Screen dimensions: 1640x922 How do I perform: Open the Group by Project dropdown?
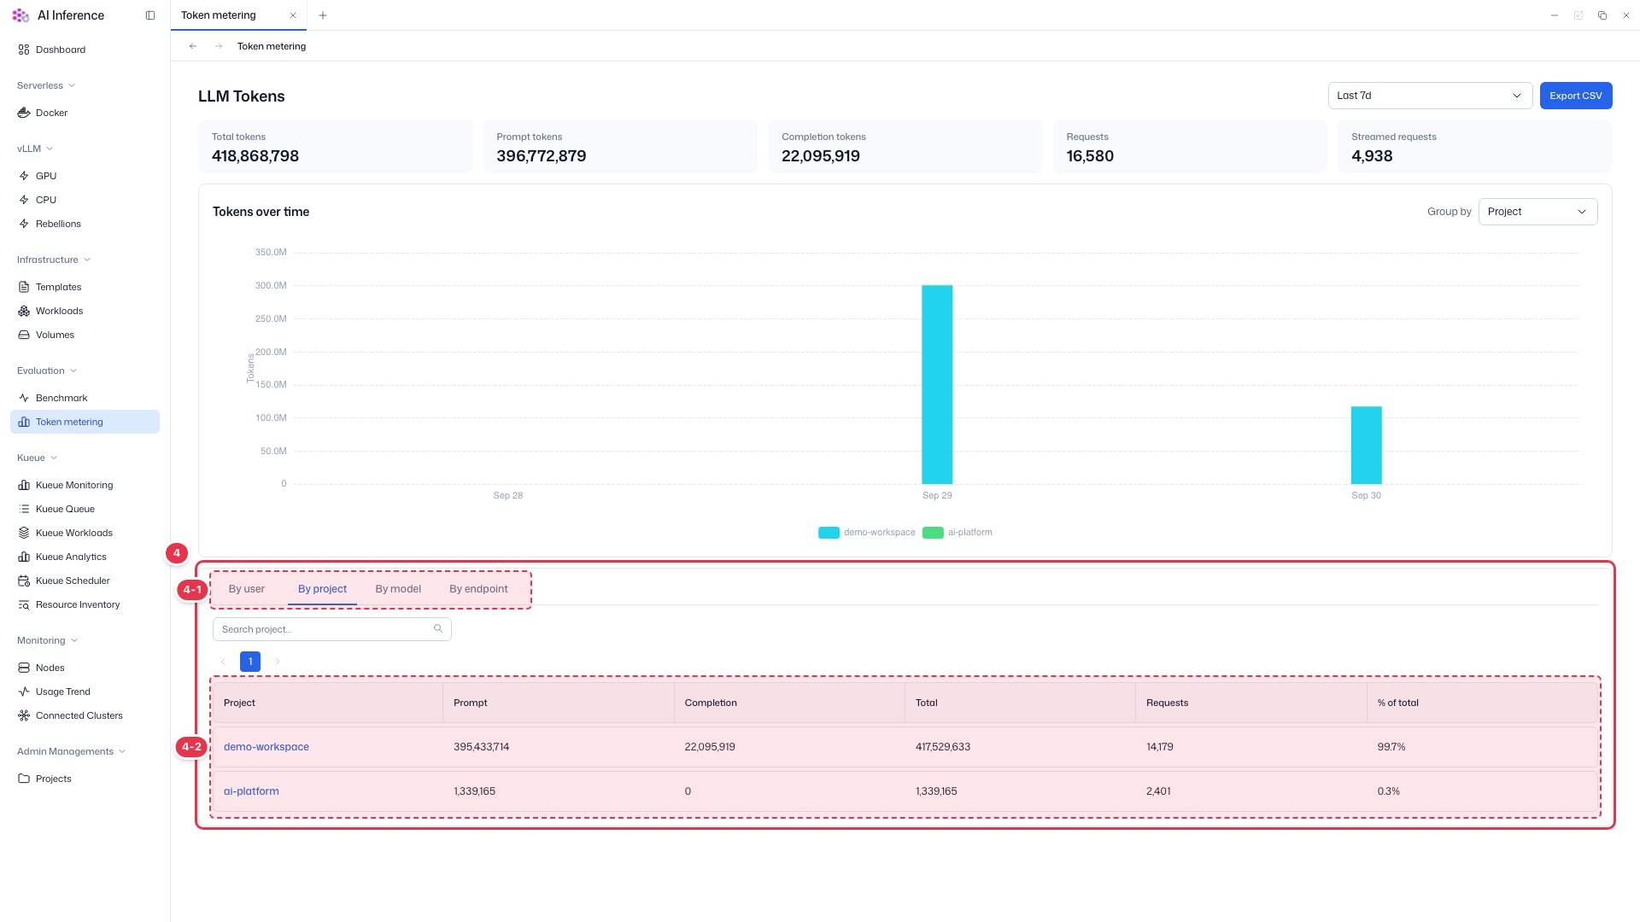click(x=1537, y=212)
